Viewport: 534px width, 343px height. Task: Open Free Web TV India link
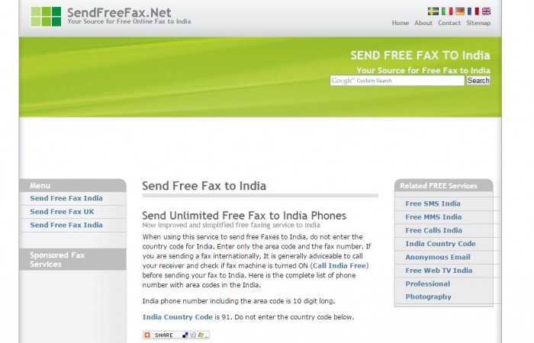pyautogui.click(x=439, y=271)
